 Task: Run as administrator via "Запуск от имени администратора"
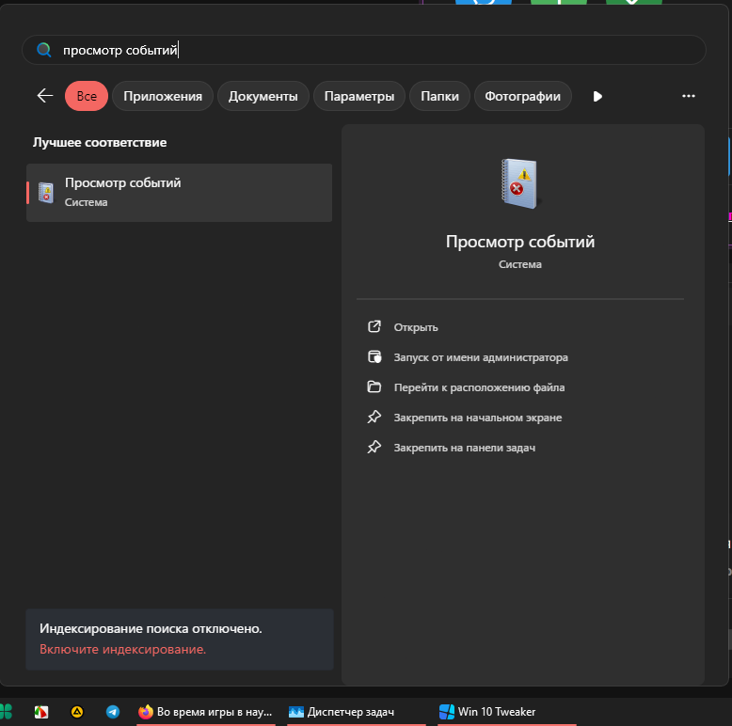pyautogui.click(x=480, y=357)
